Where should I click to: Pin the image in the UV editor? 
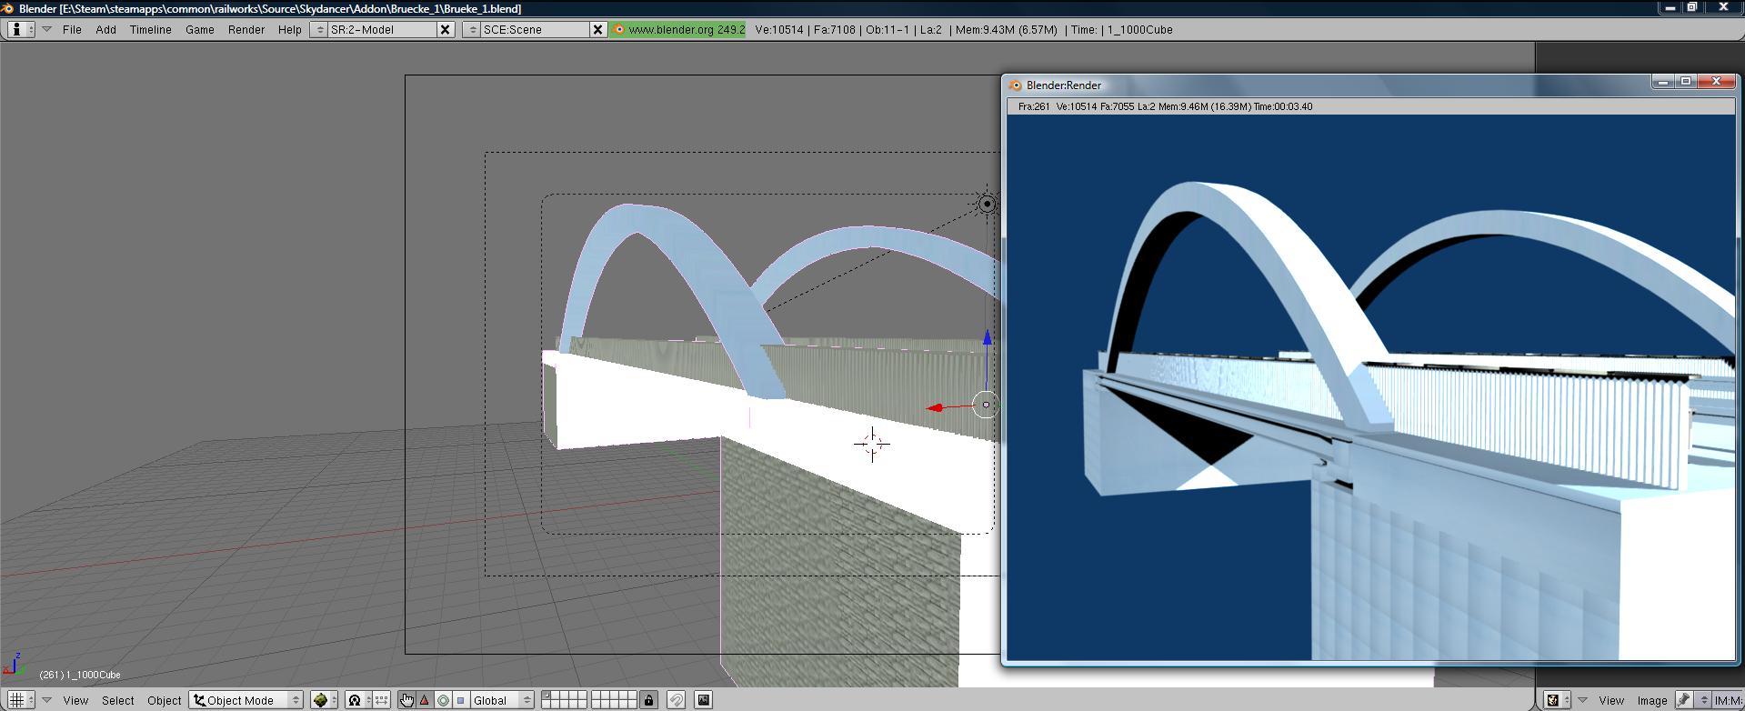tap(1684, 700)
